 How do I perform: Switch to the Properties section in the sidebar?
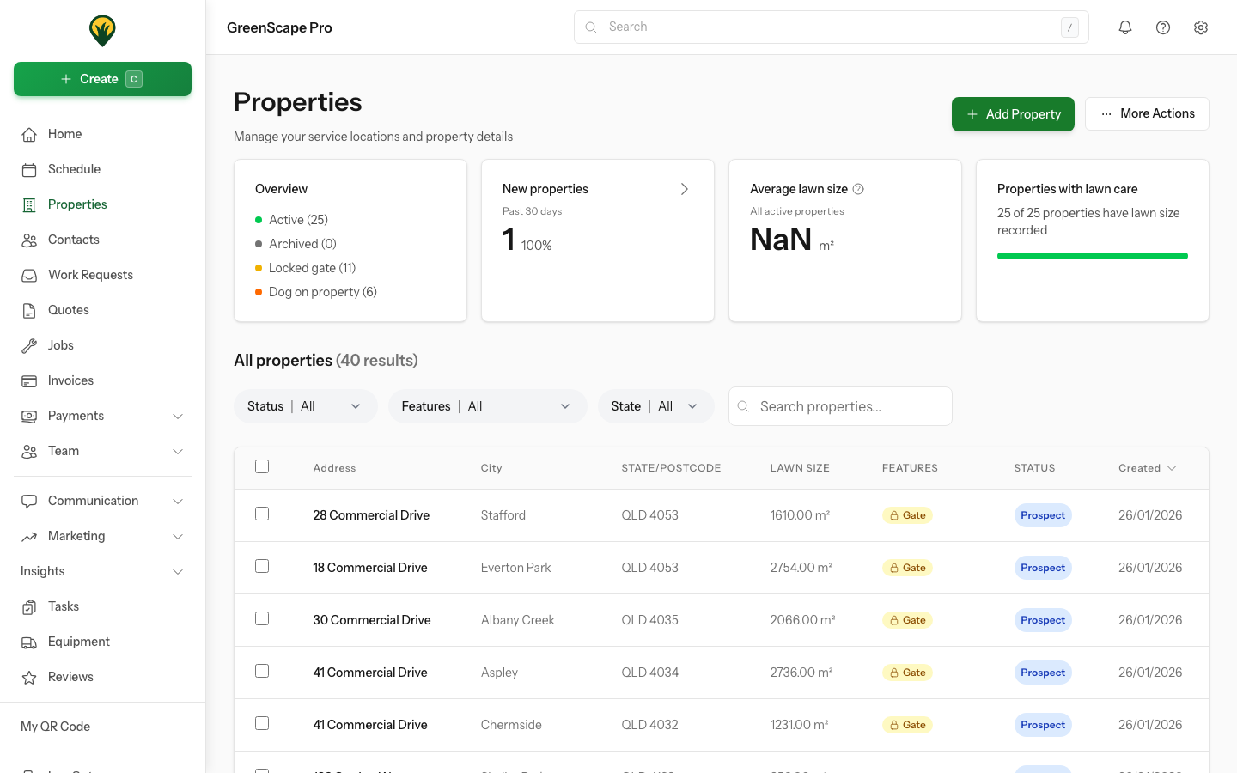[76, 204]
